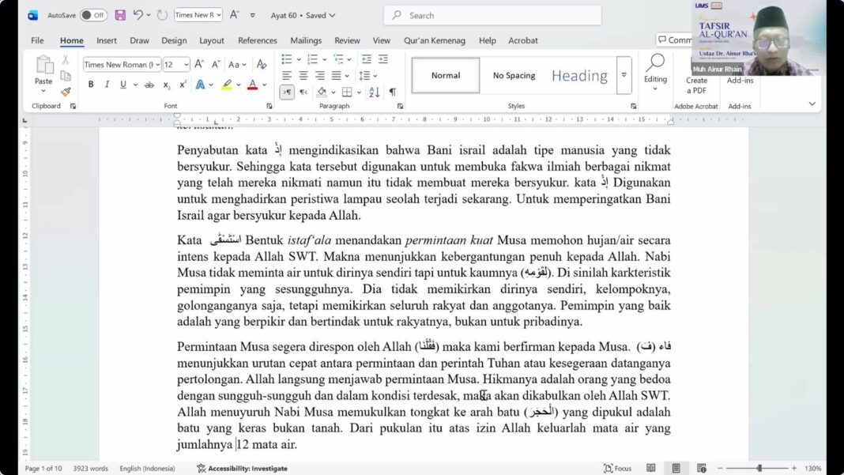Click the Sort icon
Image resolution: width=844 pixels, height=475 pixels.
(374, 92)
